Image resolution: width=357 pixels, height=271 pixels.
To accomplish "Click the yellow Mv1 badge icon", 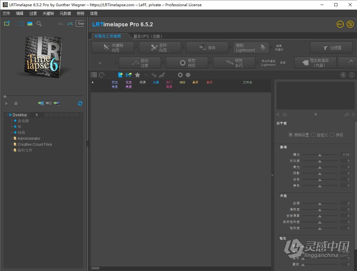I will [340, 24].
